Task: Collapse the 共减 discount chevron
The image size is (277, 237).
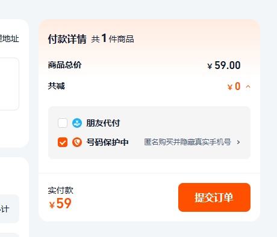Action: pyautogui.click(x=248, y=86)
